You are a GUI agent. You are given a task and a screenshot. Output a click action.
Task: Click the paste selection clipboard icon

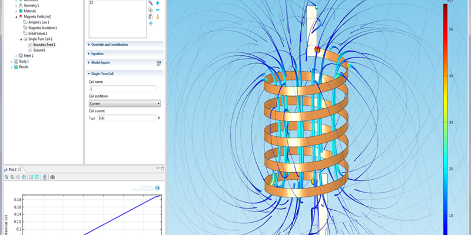click(x=151, y=17)
